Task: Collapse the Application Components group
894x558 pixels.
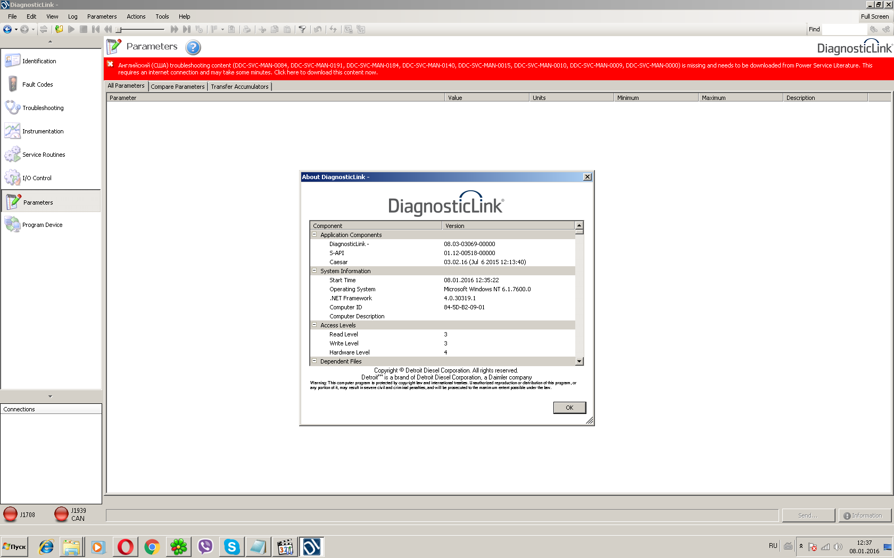Action: [x=314, y=234]
